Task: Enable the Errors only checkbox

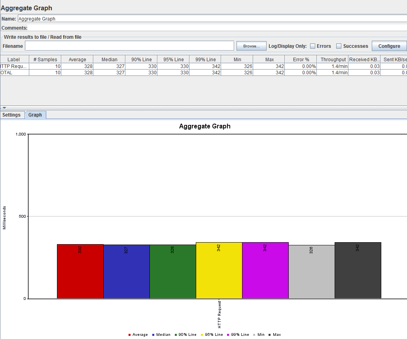Action: (312, 46)
